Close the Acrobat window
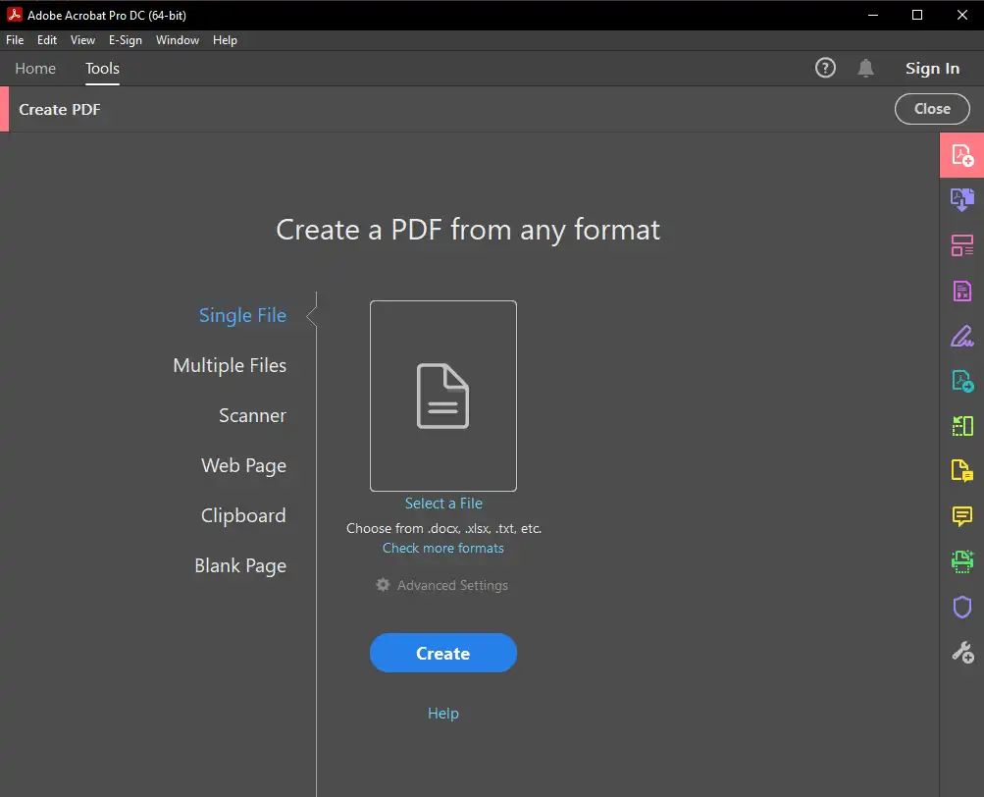 click(962, 15)
